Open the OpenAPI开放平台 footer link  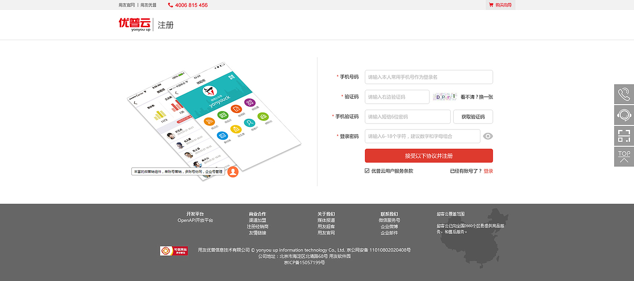(x=195, y=221)
